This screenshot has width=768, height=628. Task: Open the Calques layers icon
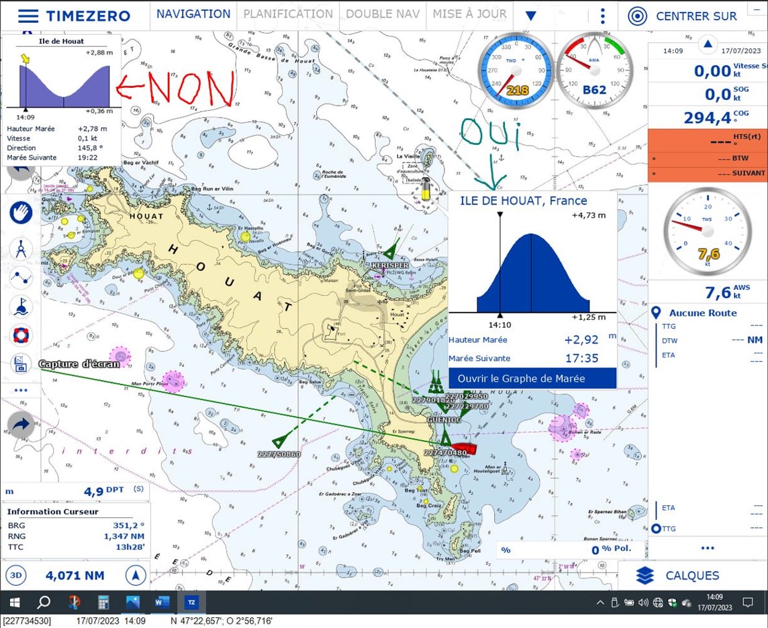click(x=644, y=576)
